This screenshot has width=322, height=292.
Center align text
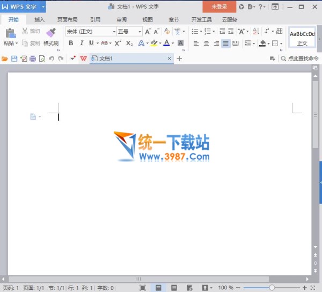[x=206, y=43]
